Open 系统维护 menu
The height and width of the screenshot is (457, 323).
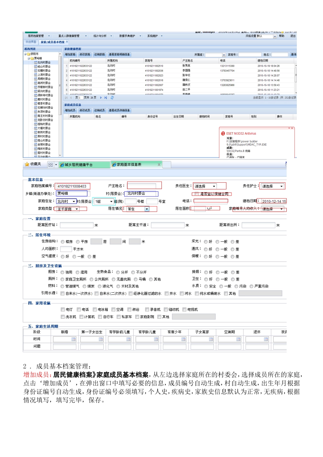[x=155, y=36]
